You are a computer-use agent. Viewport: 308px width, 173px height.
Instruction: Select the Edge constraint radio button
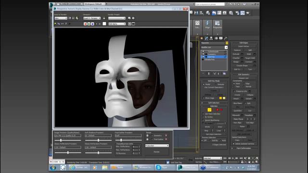click(x=244, y=84)
